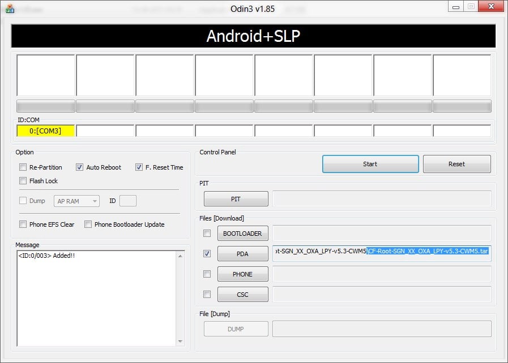The width and height of the screenshot is (508, 363).
Task: Click BOOTLOADER to pick a bootloader file
Action: [x=242, y=233]
